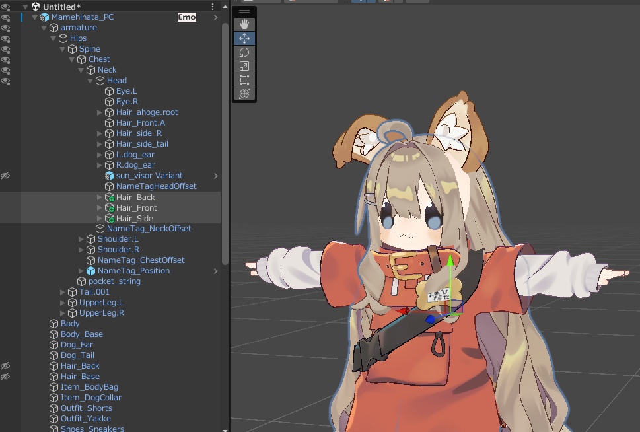Expand UpperLeg.R
The width and height of the screenshot is (640, 432).
pyautogui.click(x=62, y=313)
